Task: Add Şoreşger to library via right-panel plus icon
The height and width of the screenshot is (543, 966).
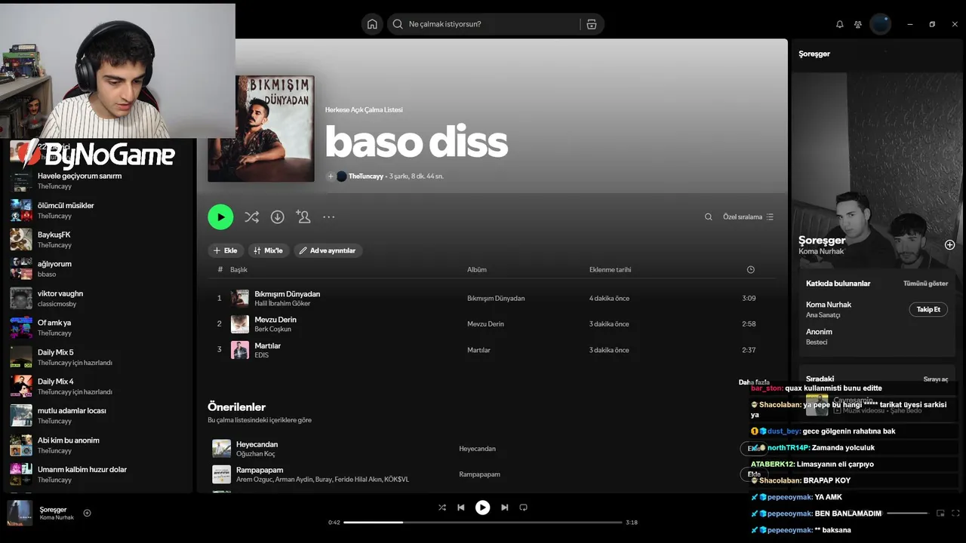Action: (x=949, y=245)
